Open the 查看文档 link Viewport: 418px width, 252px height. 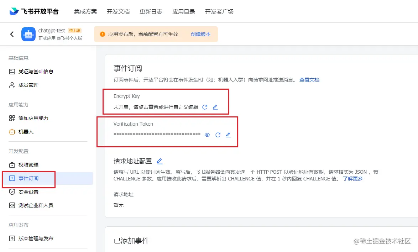(x=309, y=80)
